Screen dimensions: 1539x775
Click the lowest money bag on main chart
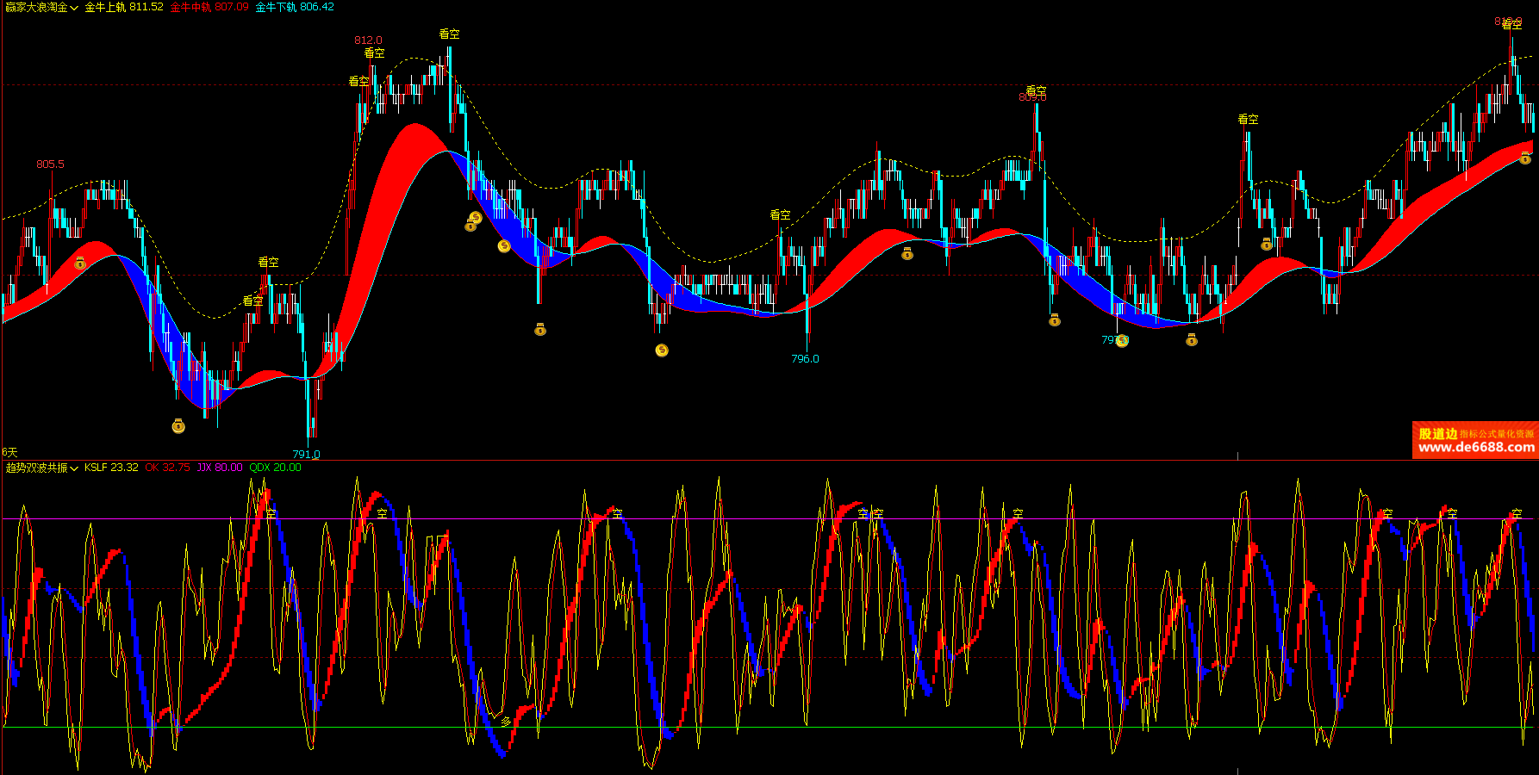coord(178,425)
